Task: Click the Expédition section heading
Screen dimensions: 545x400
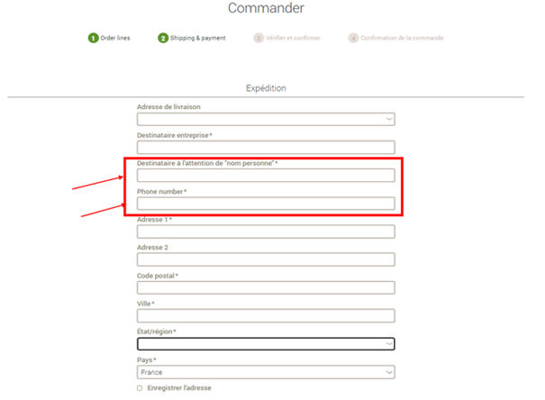Action: [x=266, y=88]
